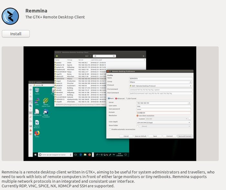Click the Server column header in connection list
226x190 pixels.
point(81,60)
